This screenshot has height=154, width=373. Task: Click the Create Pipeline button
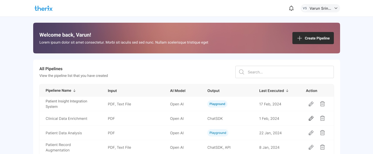pos(313,38)
